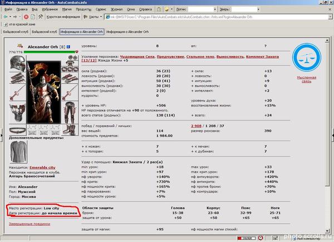Expand the forward button history dropdown
The width and height of the screenshot is (334, 242).
pos(20,17)
